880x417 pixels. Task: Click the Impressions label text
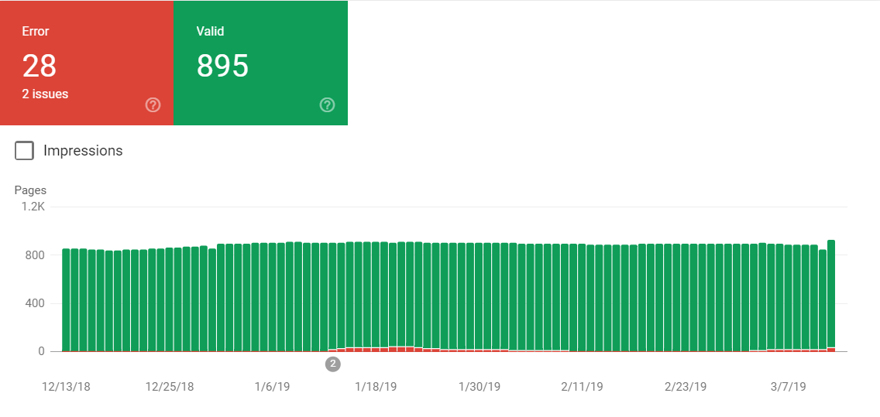83,151
